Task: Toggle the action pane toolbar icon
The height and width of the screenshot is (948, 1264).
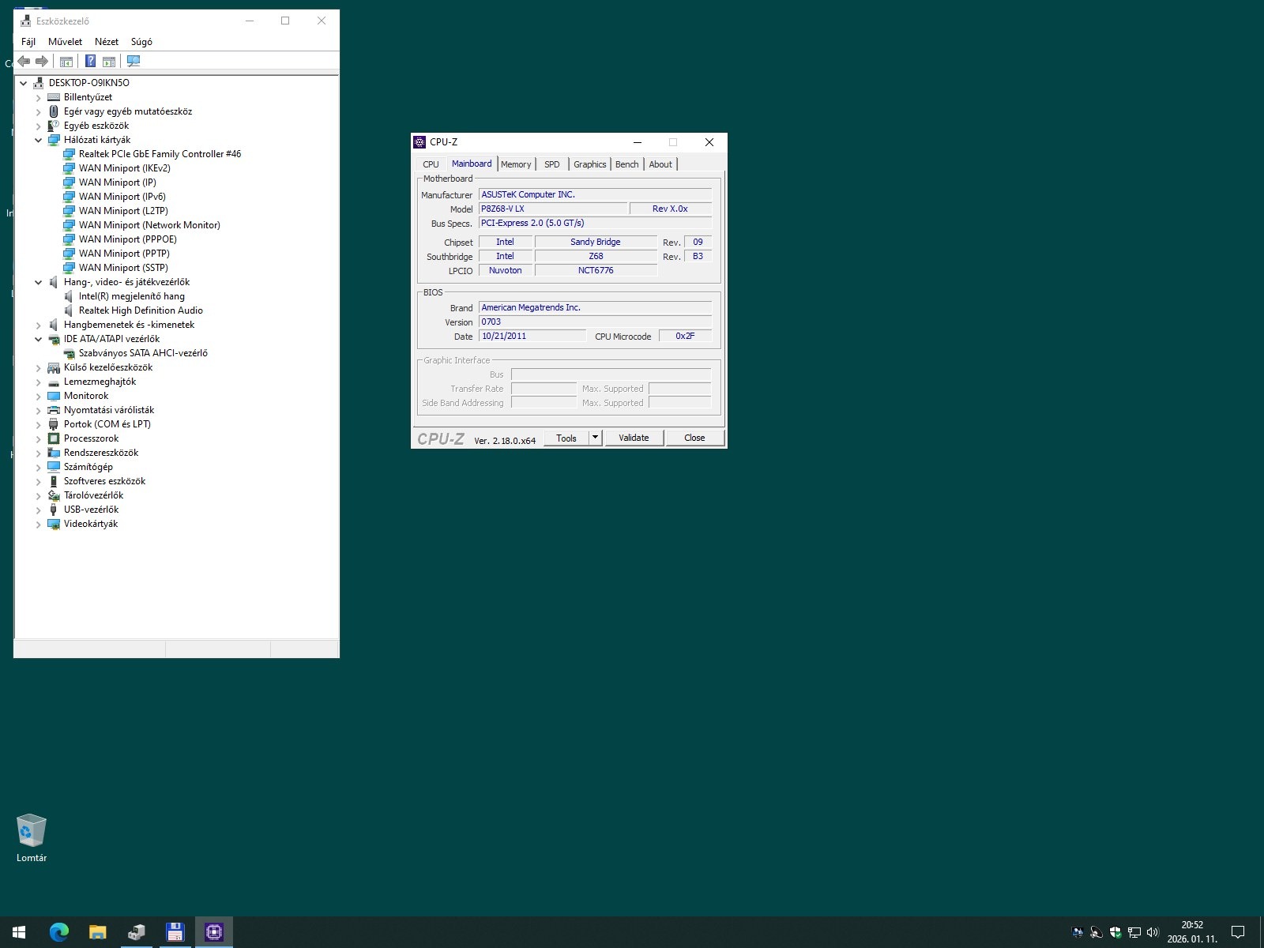Action: 109,61
